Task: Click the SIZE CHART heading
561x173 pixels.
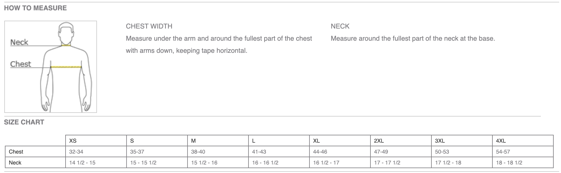Action: point(24,122)
